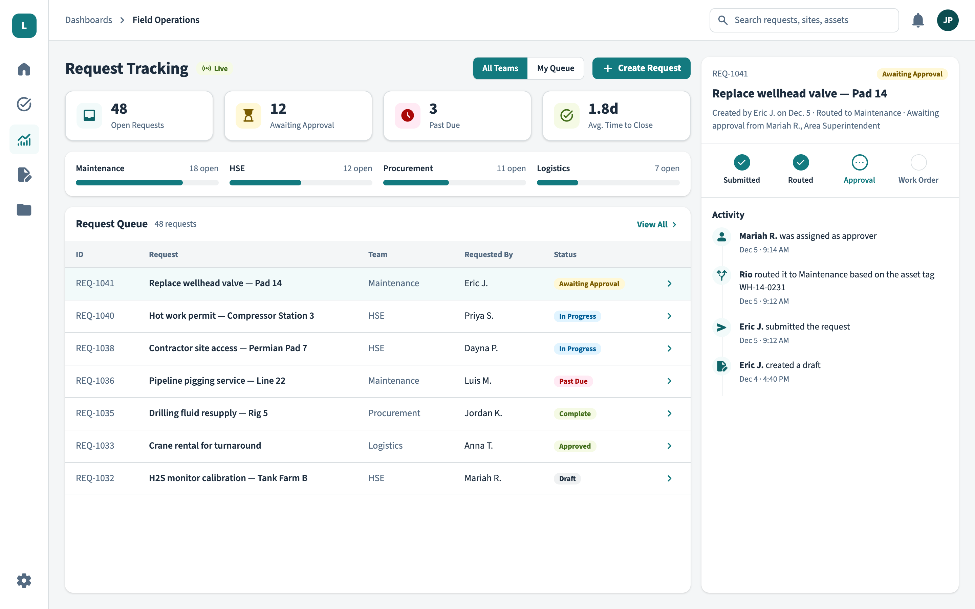Expand REQ-1035 row chevron
Screen dimensions: 975x609
669,414
